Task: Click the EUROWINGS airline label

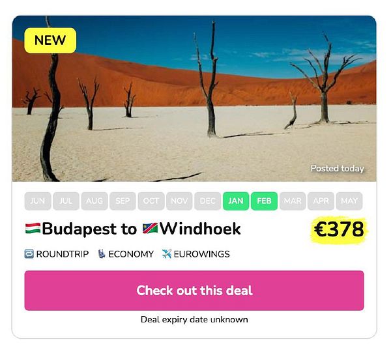Action: click(201, 254)
